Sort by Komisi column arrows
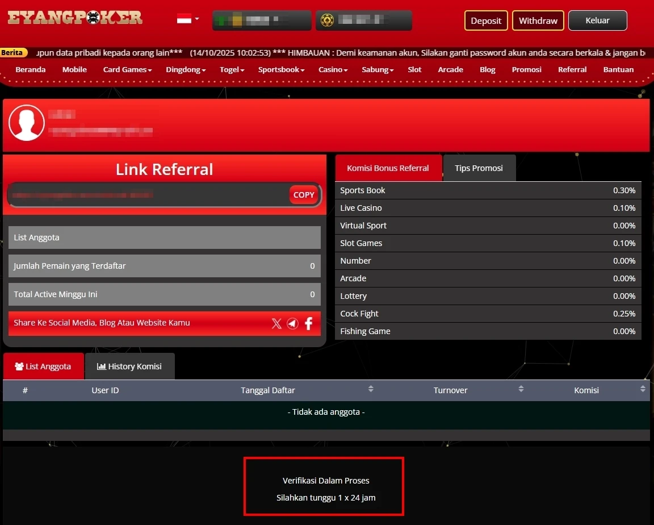 coord(643,389)
